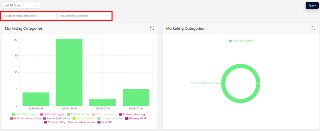Click Brilliant Kelana Jaya legend swatch
The height and width of the screenshot is (131, 320).
(x=12, y=119)
